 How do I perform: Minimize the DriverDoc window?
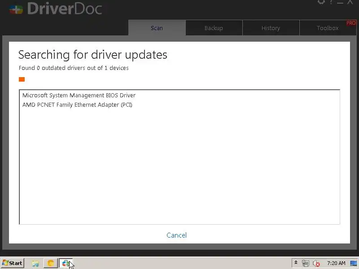tap(340, 2)
